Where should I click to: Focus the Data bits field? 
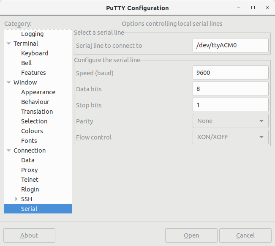coord(231,89)
